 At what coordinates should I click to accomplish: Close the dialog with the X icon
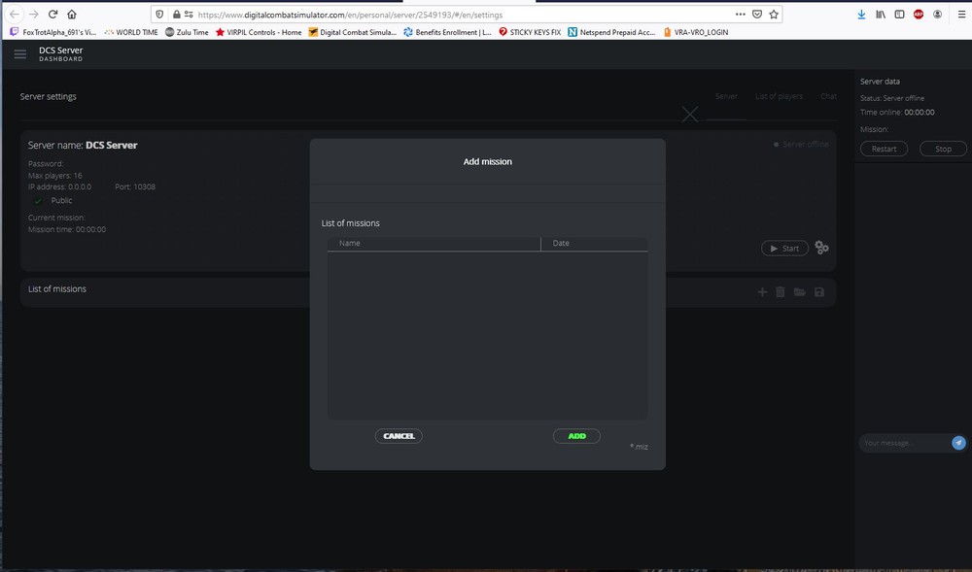689,114
